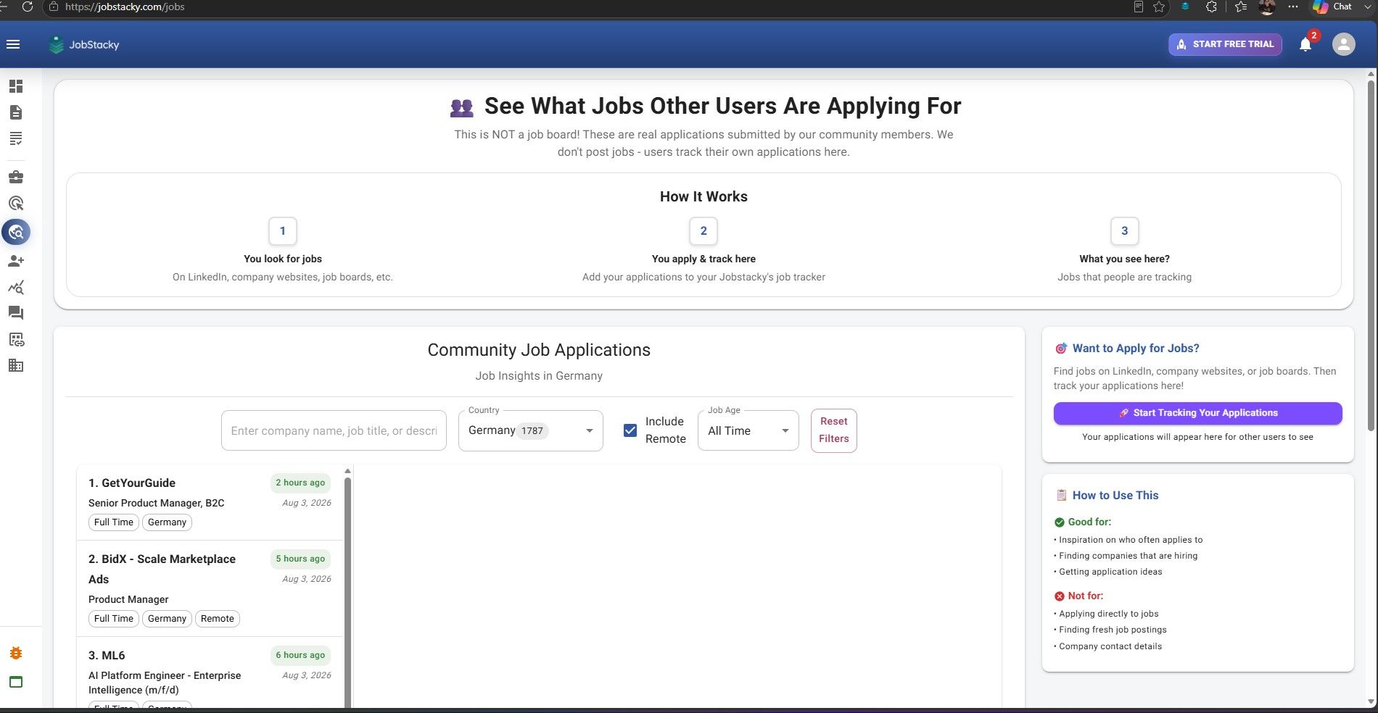The image size is (1378, 713).
Task: Open browser settings three-dots menu
Action: pos(1293,7)
